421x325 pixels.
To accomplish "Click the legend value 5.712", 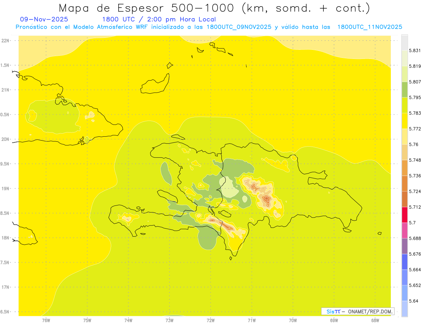I will pyautogui.click(x=415, y=207).
